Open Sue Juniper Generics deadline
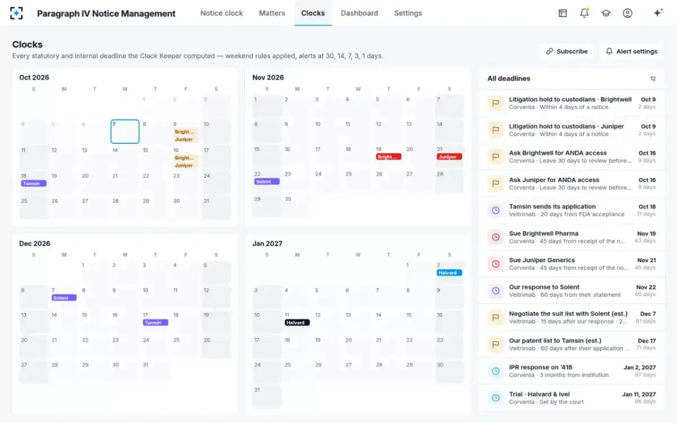677x423 pixels. tap(572, 264)
